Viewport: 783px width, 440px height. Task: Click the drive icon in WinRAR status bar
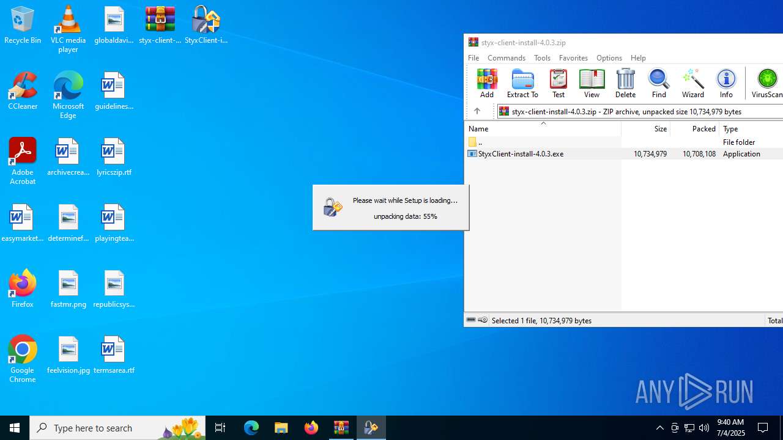[x=471, y=320]
